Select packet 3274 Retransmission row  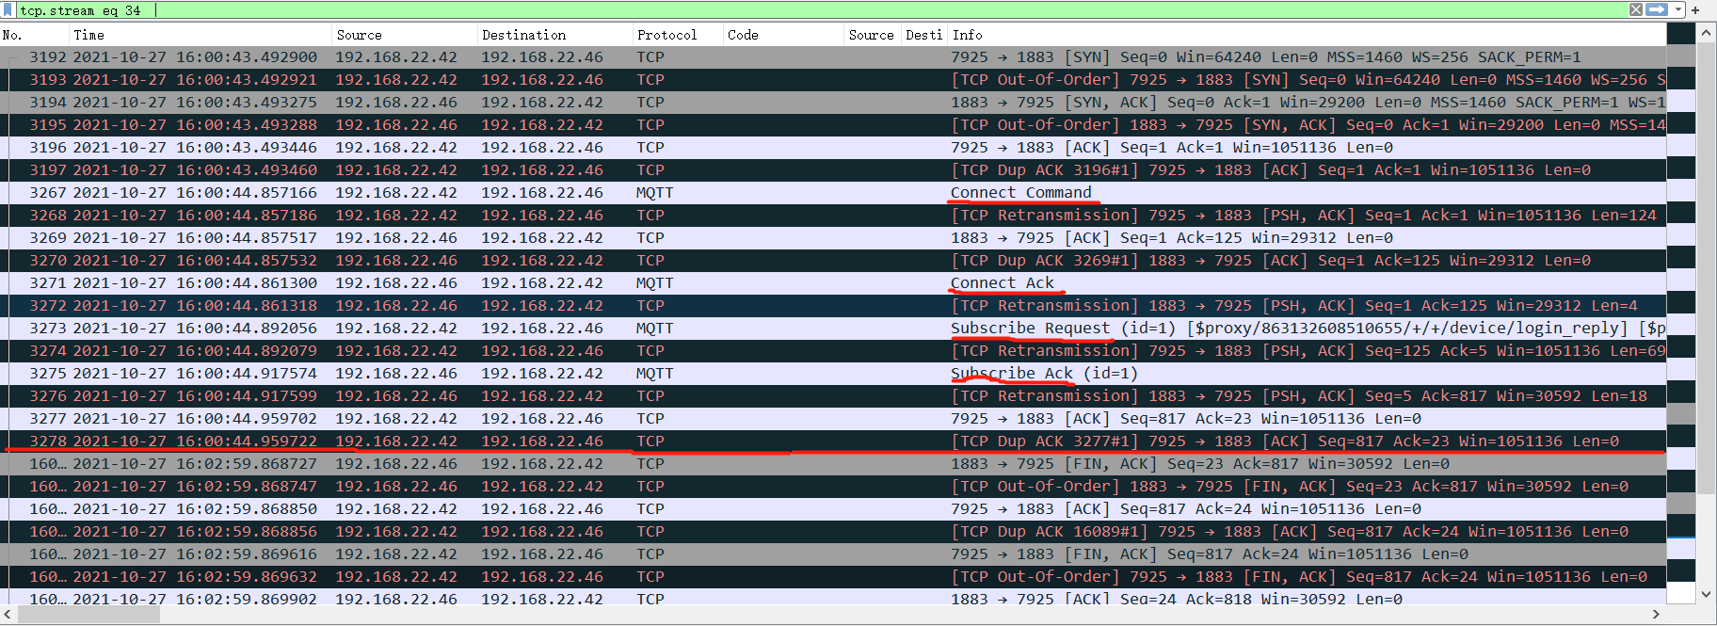point(833,351)
